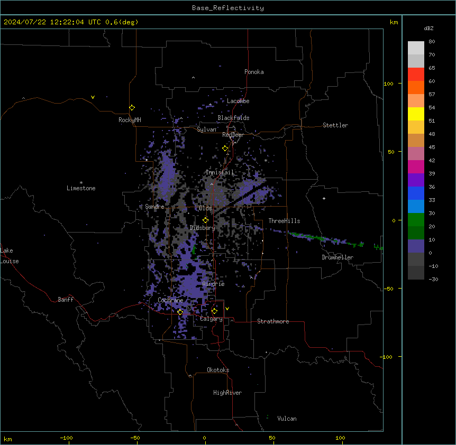456x445 pixels.
Task: Select the Didsbury label
Action: [202, 228]
